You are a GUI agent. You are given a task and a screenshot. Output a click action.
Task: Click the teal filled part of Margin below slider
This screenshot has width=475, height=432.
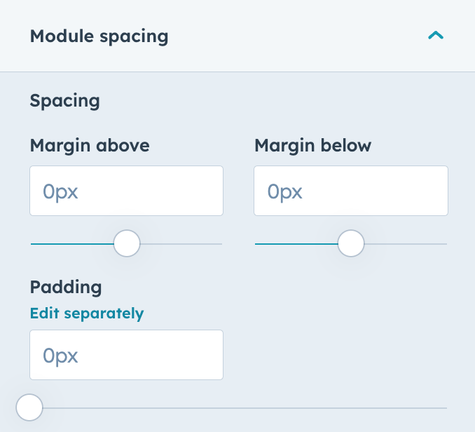tap(296, 244)
